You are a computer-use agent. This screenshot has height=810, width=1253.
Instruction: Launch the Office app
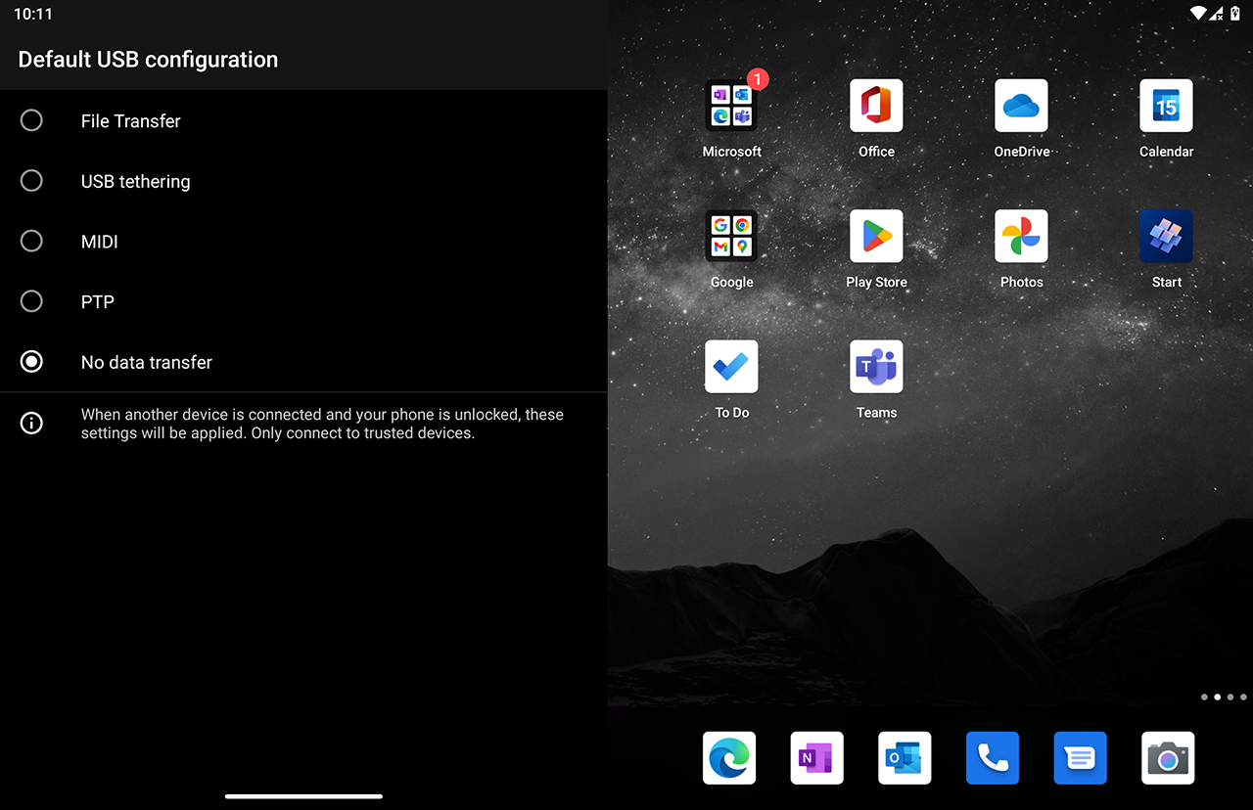point(876,106)
